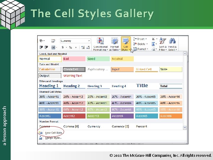The height and width of the screenshot is (160, 213).
Task: Click the Accounting dollar format icon
Action: click(63, 47)
